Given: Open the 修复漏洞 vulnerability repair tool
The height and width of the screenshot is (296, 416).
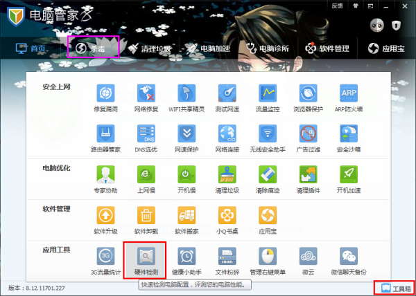Looking at the screenshot, I should click(x=105, y=98).
